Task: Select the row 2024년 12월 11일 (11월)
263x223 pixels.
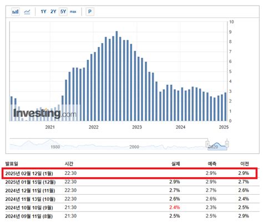Action: point(132,190)
